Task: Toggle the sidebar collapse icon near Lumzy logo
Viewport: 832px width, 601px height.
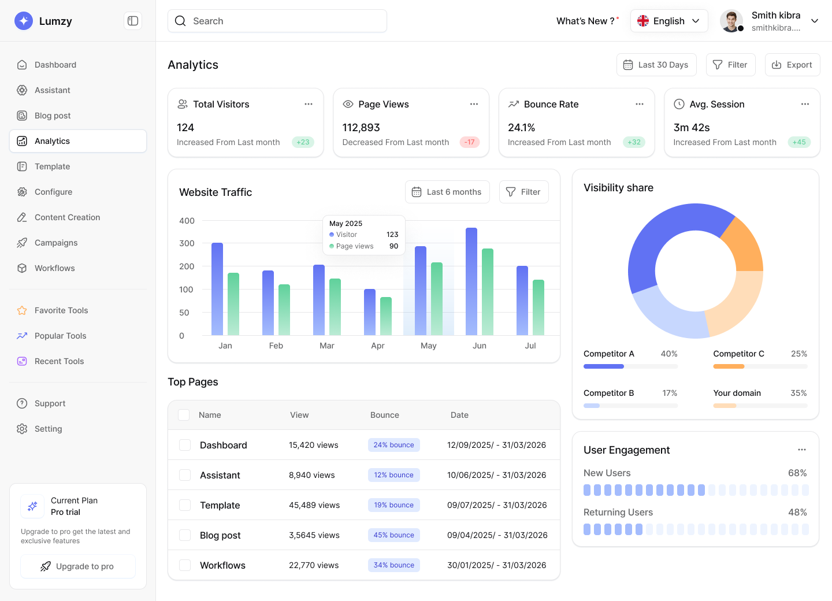Action: tap(132, 20)
